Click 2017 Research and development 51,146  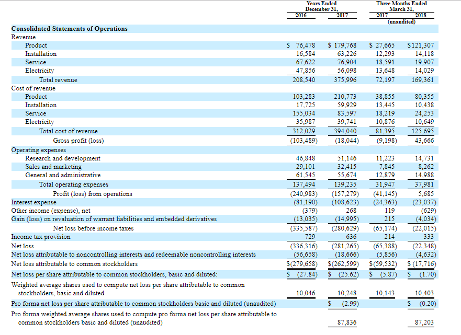point(347,158)
